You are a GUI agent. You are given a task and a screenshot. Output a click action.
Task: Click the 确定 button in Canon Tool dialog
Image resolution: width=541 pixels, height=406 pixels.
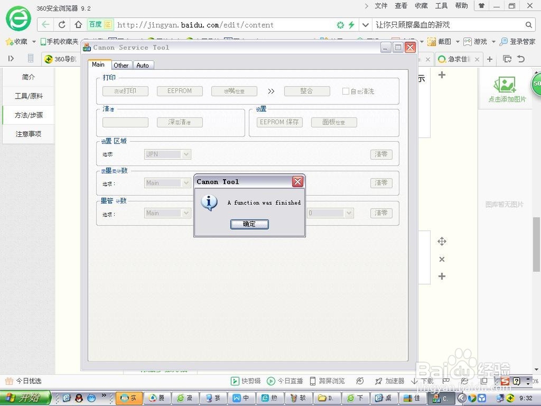[249, 224]
